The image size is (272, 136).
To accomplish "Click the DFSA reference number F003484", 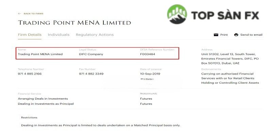I will [148, 54].
